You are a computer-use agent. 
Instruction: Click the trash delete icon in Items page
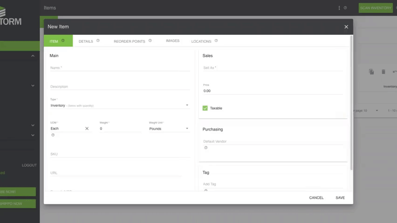[x=383, y=72]
